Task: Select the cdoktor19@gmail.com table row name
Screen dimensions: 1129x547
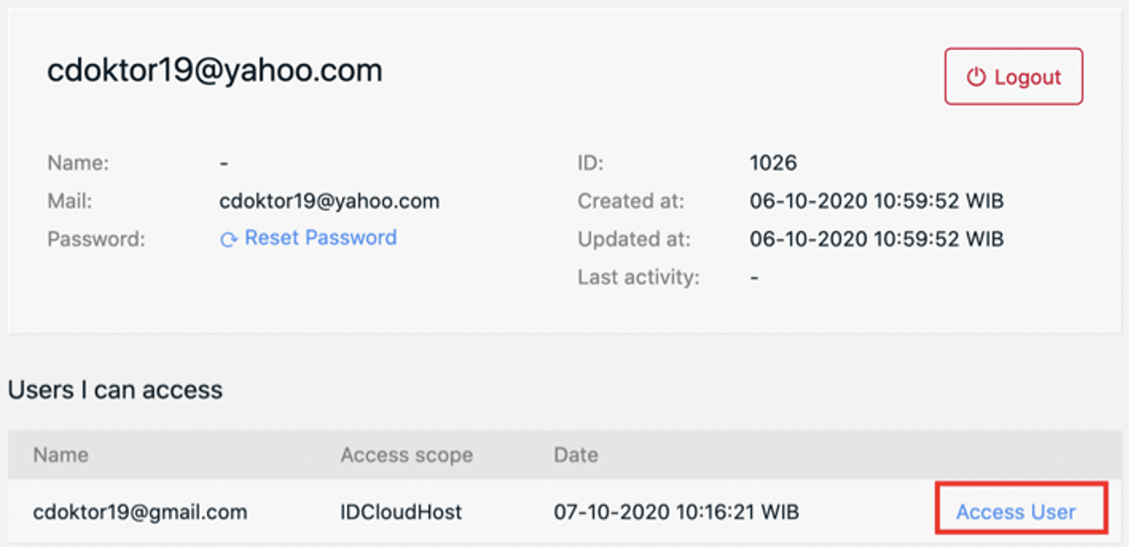Action: (140, 512)
